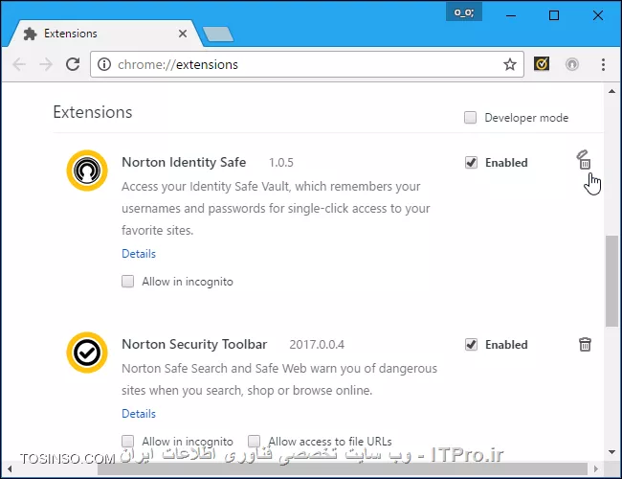Open the user profile o_o; button

464,12
